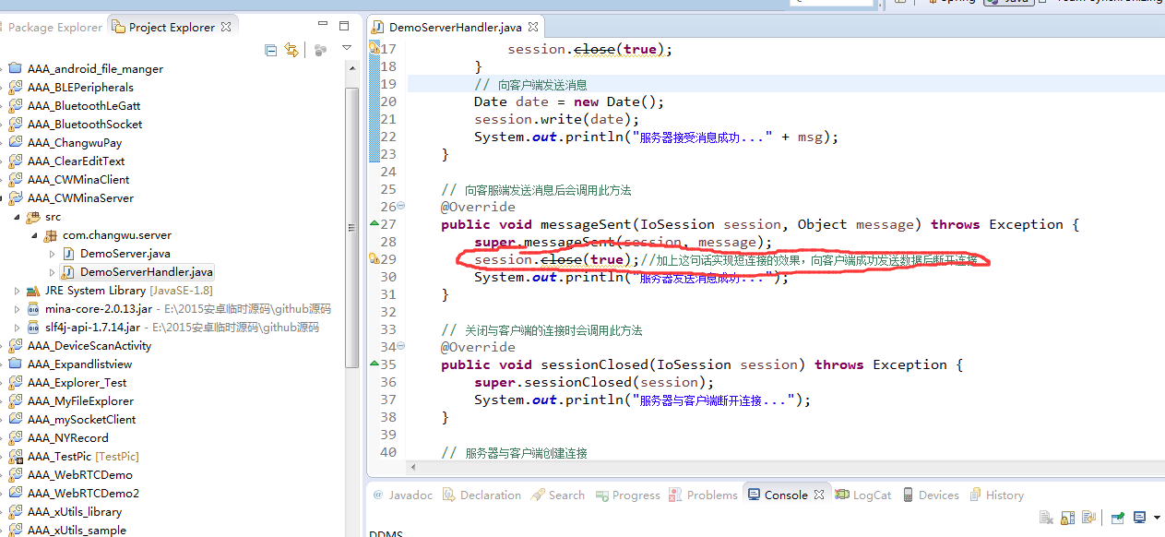Collapse the src folder

pyautogui.click(x=17, y=216)
